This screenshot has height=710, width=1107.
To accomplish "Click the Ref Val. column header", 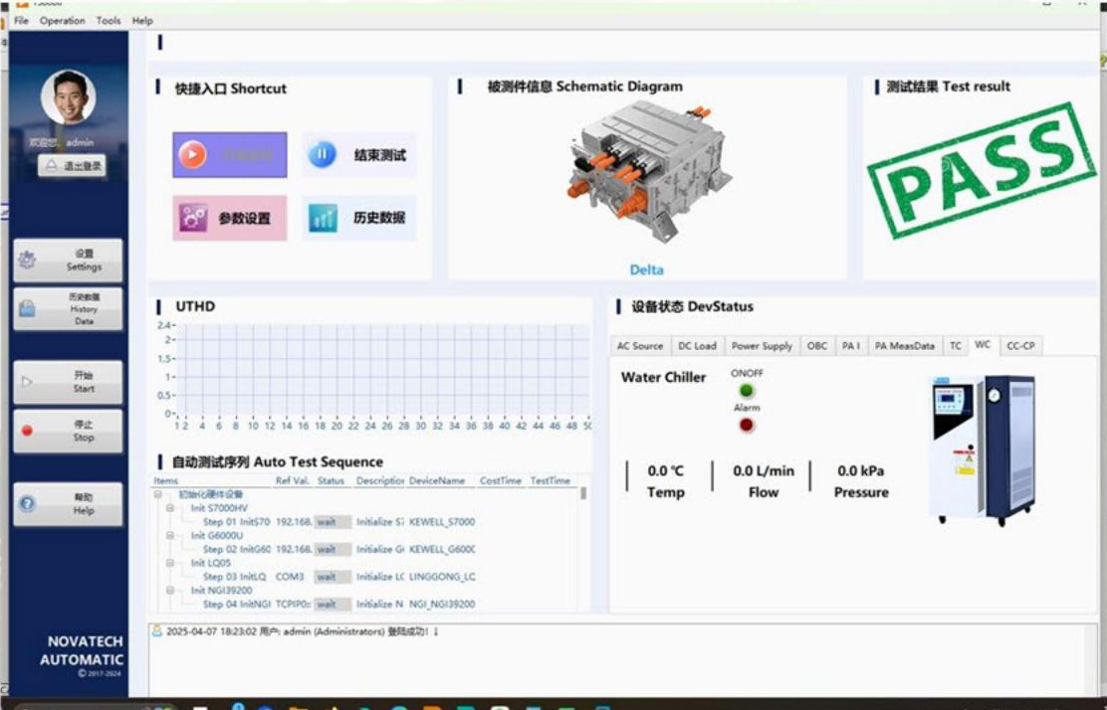I will coord(293,481).
